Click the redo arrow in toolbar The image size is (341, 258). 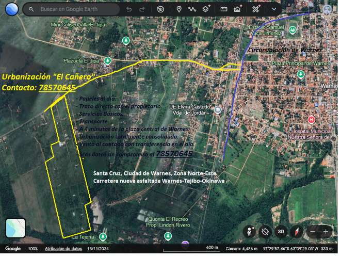coord(142,9)
